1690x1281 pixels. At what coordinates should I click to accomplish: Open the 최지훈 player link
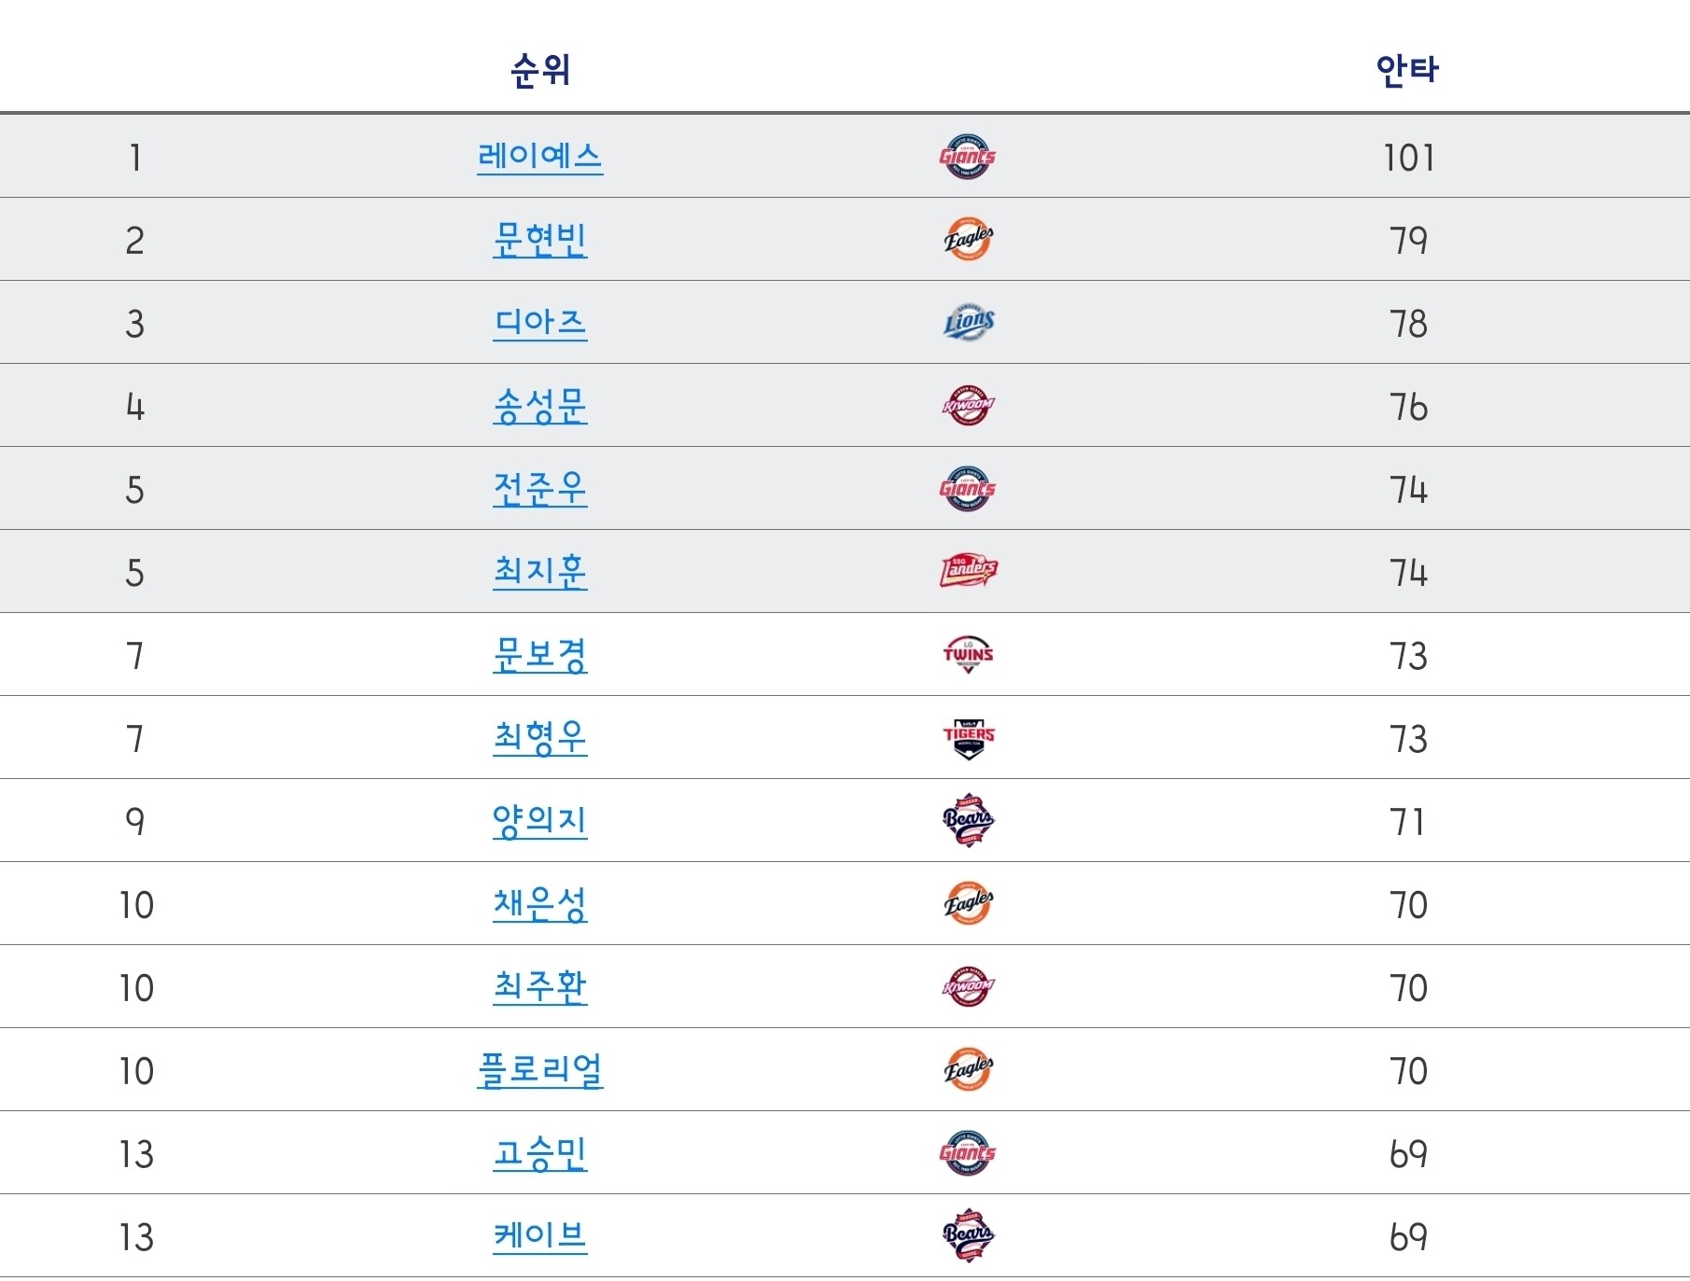pyautogui.click(x=539, y=571)
